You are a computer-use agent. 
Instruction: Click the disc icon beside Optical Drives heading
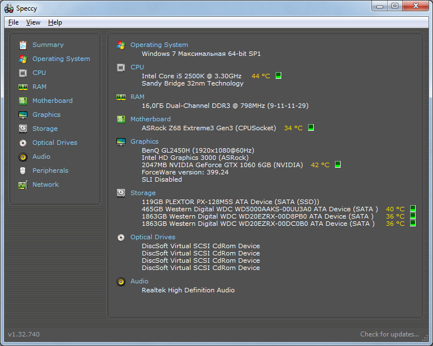tap(121, 238)
